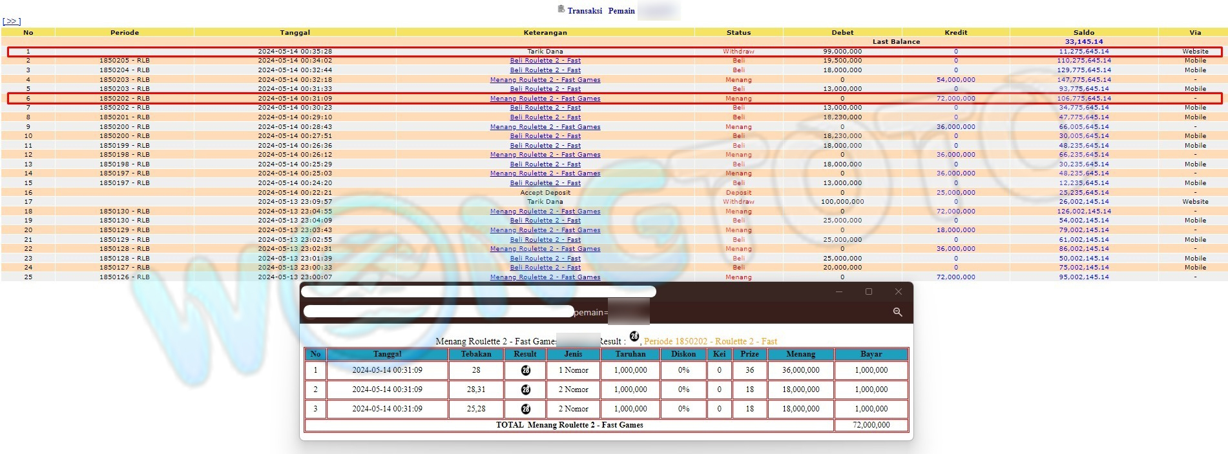Viewport: 1228px width, 454px height.
Task: Open the [>>] next page link
Action: tap(12, 21)
